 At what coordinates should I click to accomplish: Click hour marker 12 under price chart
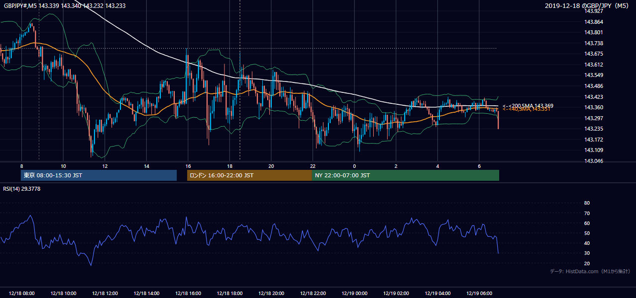pos(105,166)
